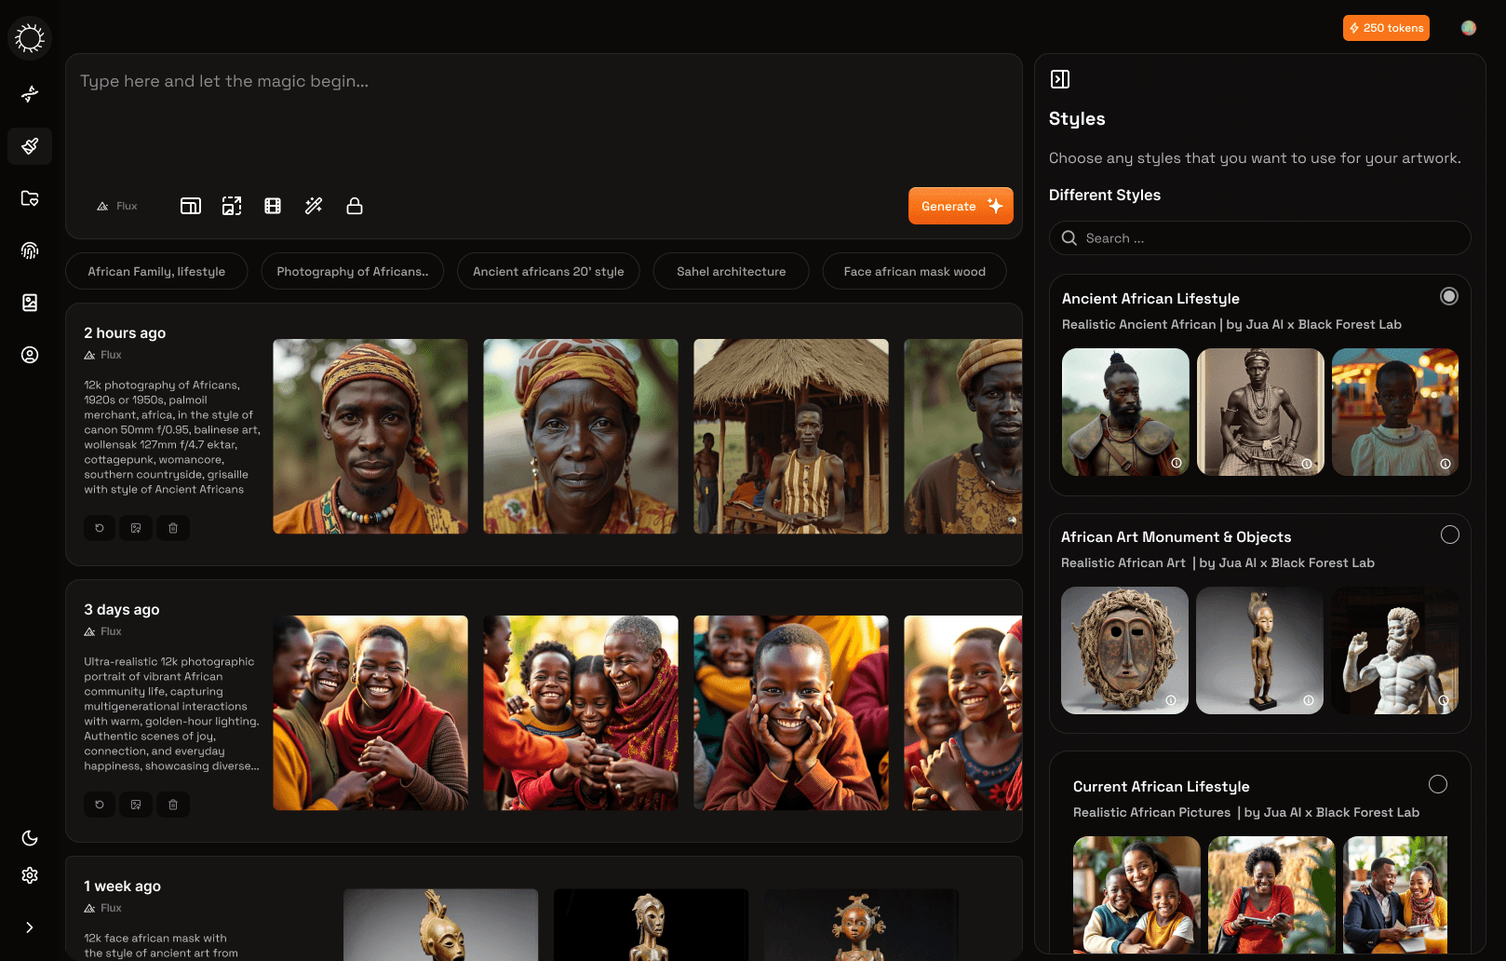Click the lock privacy icon in prompt toolbar
This screenshot has width=1506, height=961.
coord(355,206)
